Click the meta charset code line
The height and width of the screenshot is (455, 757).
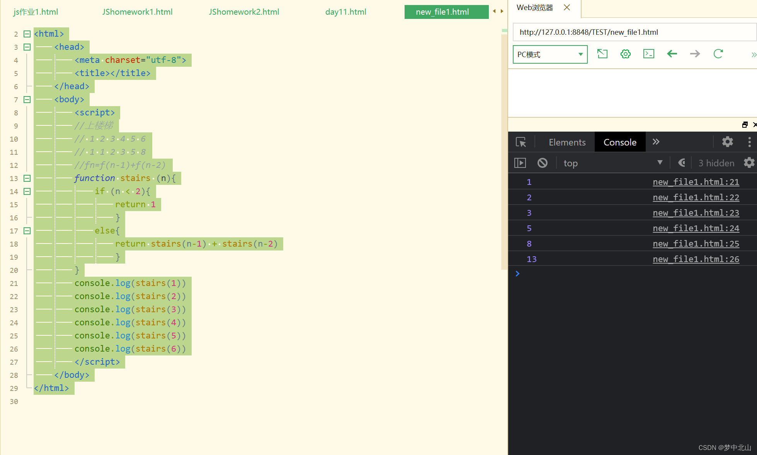(130, 60)
